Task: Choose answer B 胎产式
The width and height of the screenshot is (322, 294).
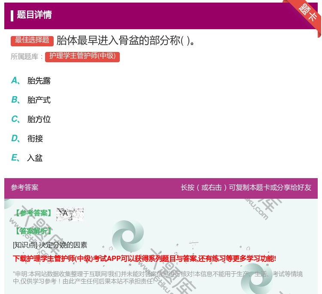Action: click(x=39, y=100)
